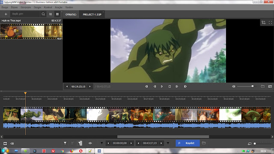Open Opera from the taskbar
274x154 pixels.
point(80,151)
